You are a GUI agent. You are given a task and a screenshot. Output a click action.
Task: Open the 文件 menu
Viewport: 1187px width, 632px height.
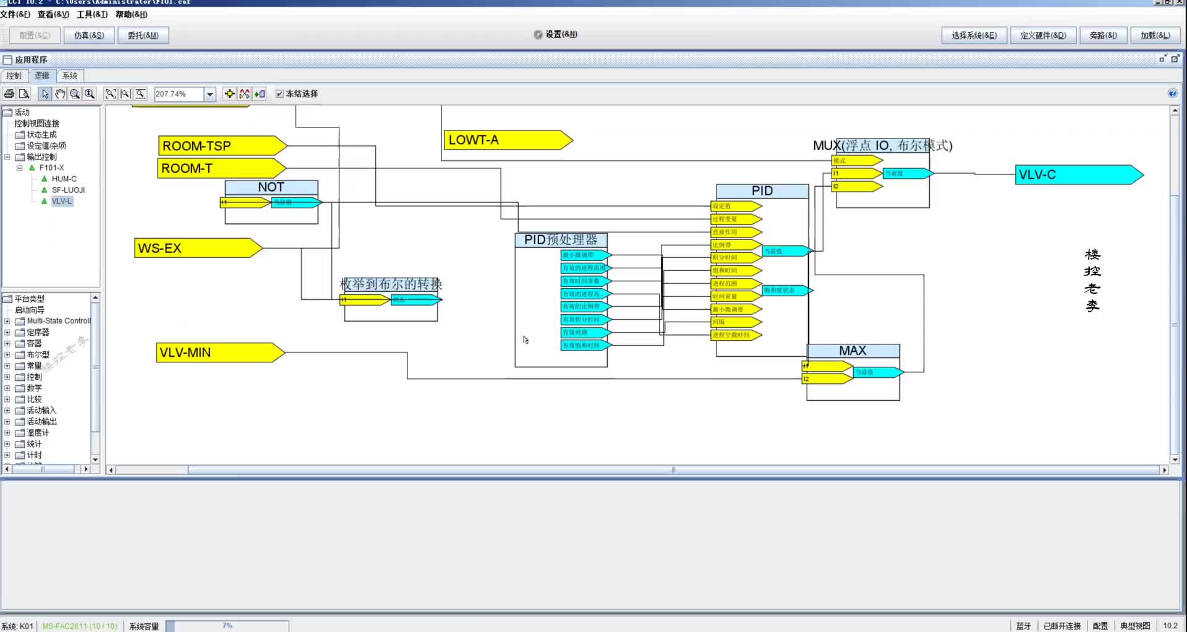point(15,14)
